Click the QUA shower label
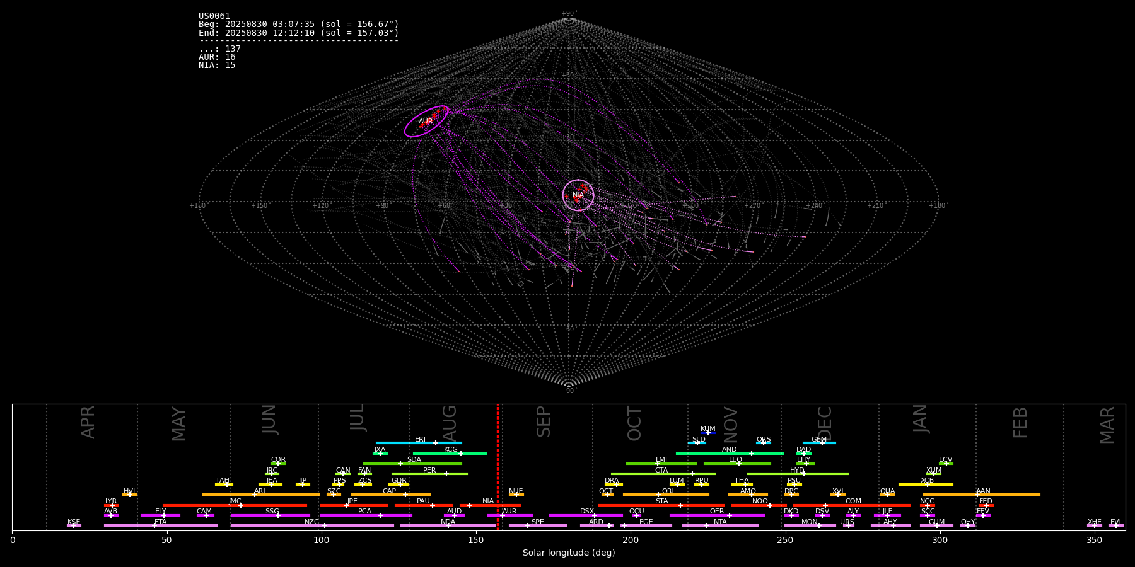1135x567 pixels. coord(887,491)
